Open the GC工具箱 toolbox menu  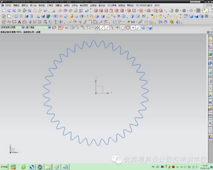[112, 5]
